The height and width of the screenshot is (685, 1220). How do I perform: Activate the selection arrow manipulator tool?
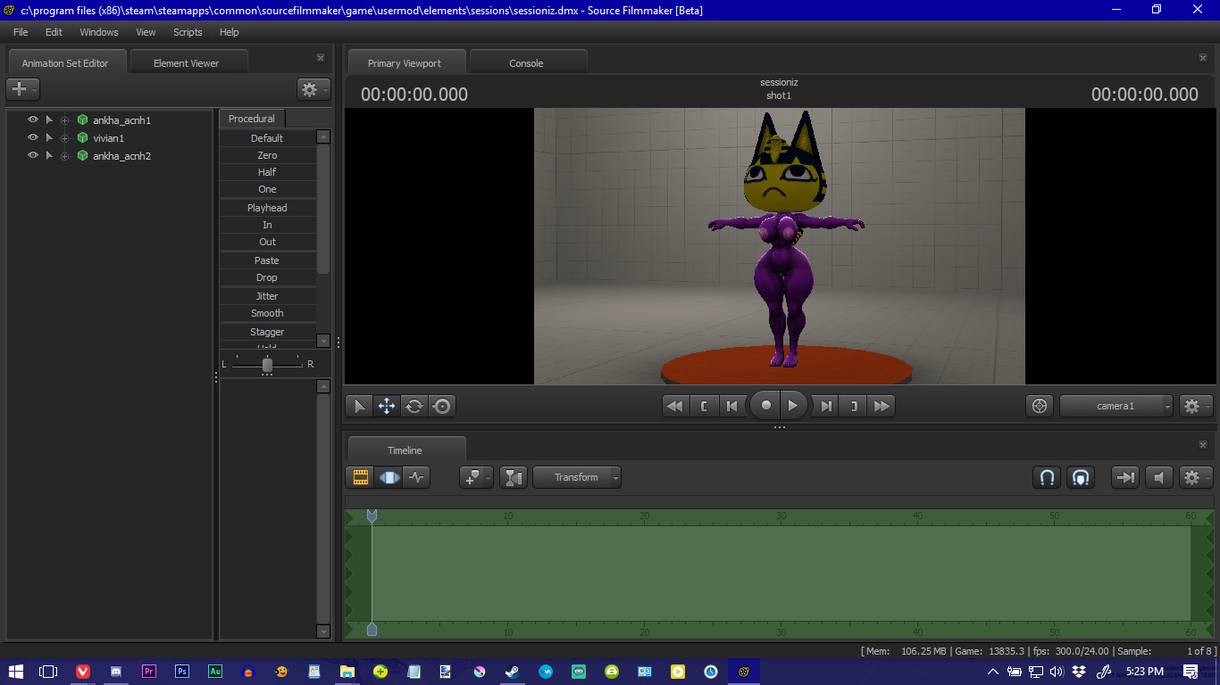tap(359, 406)
